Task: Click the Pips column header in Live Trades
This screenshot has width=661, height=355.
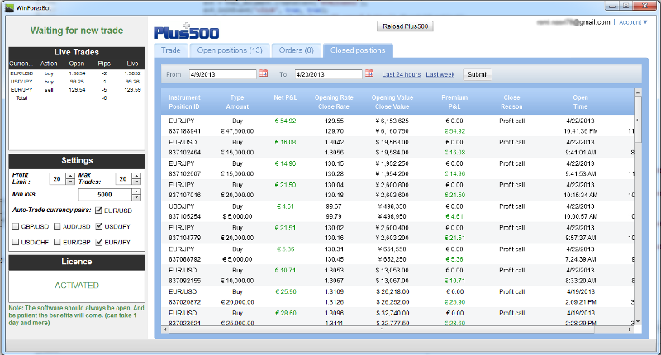Action: click(x=104, y=64)
